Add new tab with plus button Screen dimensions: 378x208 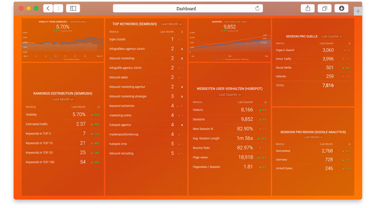[358, 11]
